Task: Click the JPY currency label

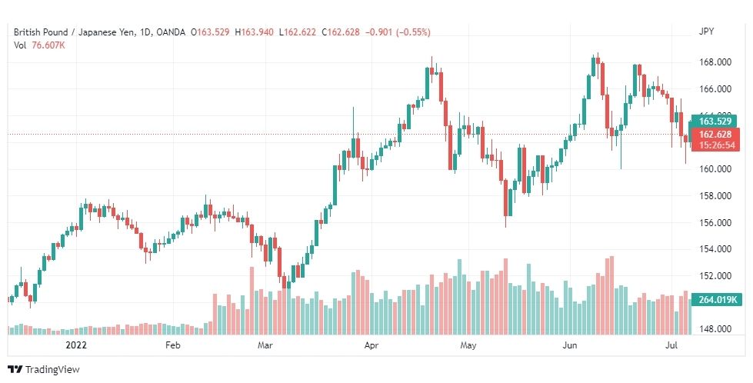Action: pyautogui.click(x=706, y=32)
